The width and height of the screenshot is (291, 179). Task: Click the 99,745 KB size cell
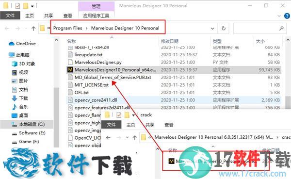(x=269, y=70)
